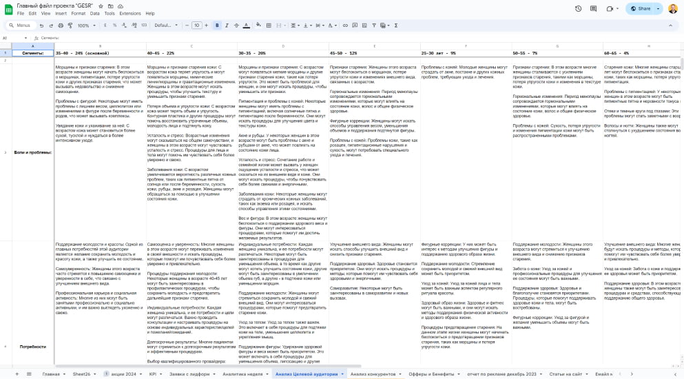Open version history clock icon
684x379 pixels.
pos(579,9)
